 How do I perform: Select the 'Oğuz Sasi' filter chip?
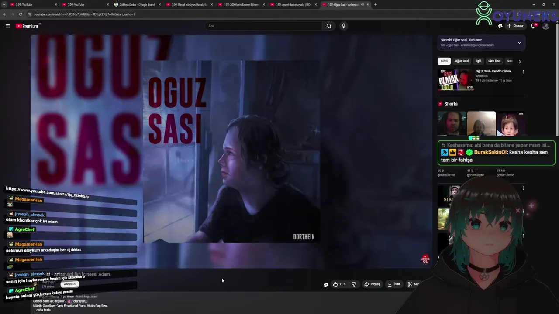462,61
